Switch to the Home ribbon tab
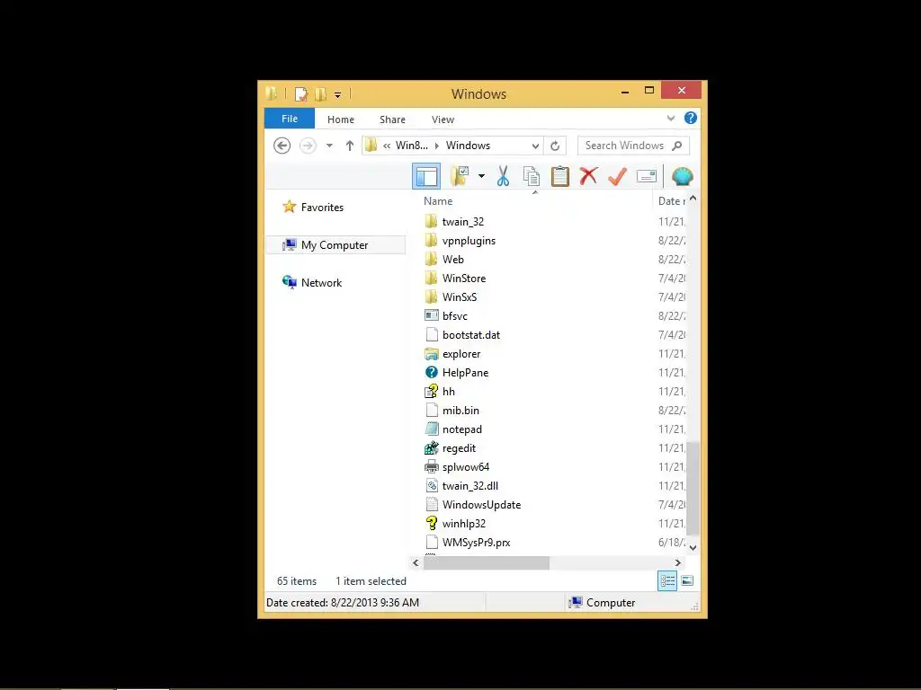Screen dimensions: 921x690 click(341, 119)
